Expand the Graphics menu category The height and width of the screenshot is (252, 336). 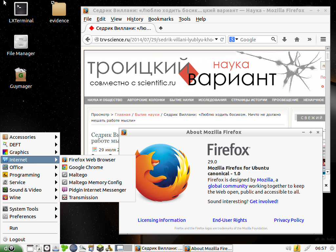point(30,152)
